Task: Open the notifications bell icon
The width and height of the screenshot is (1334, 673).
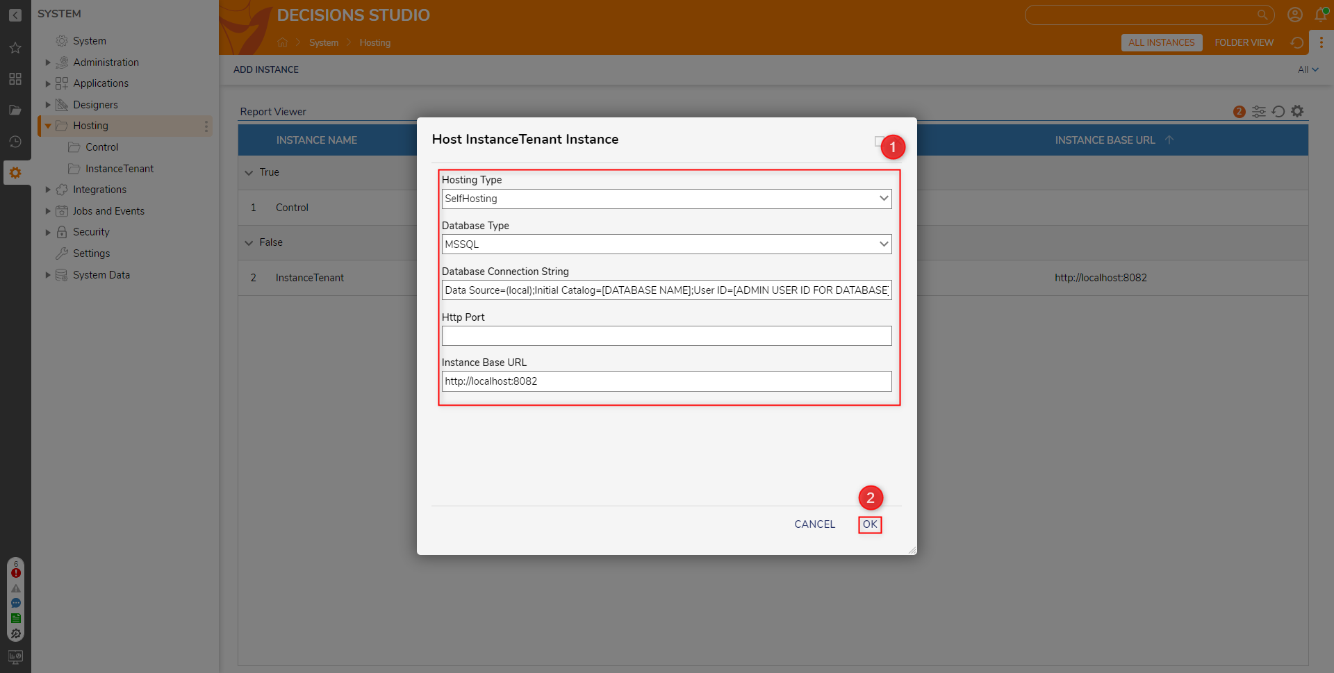Action: coord(1321,15)
